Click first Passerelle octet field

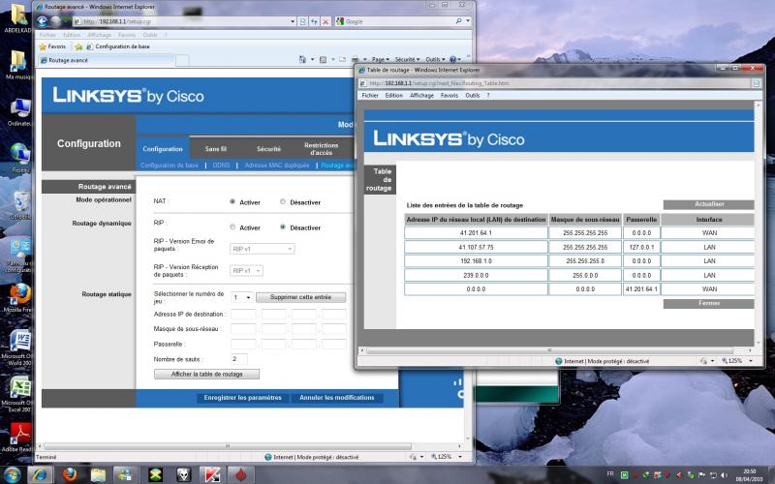pos(244,345)
